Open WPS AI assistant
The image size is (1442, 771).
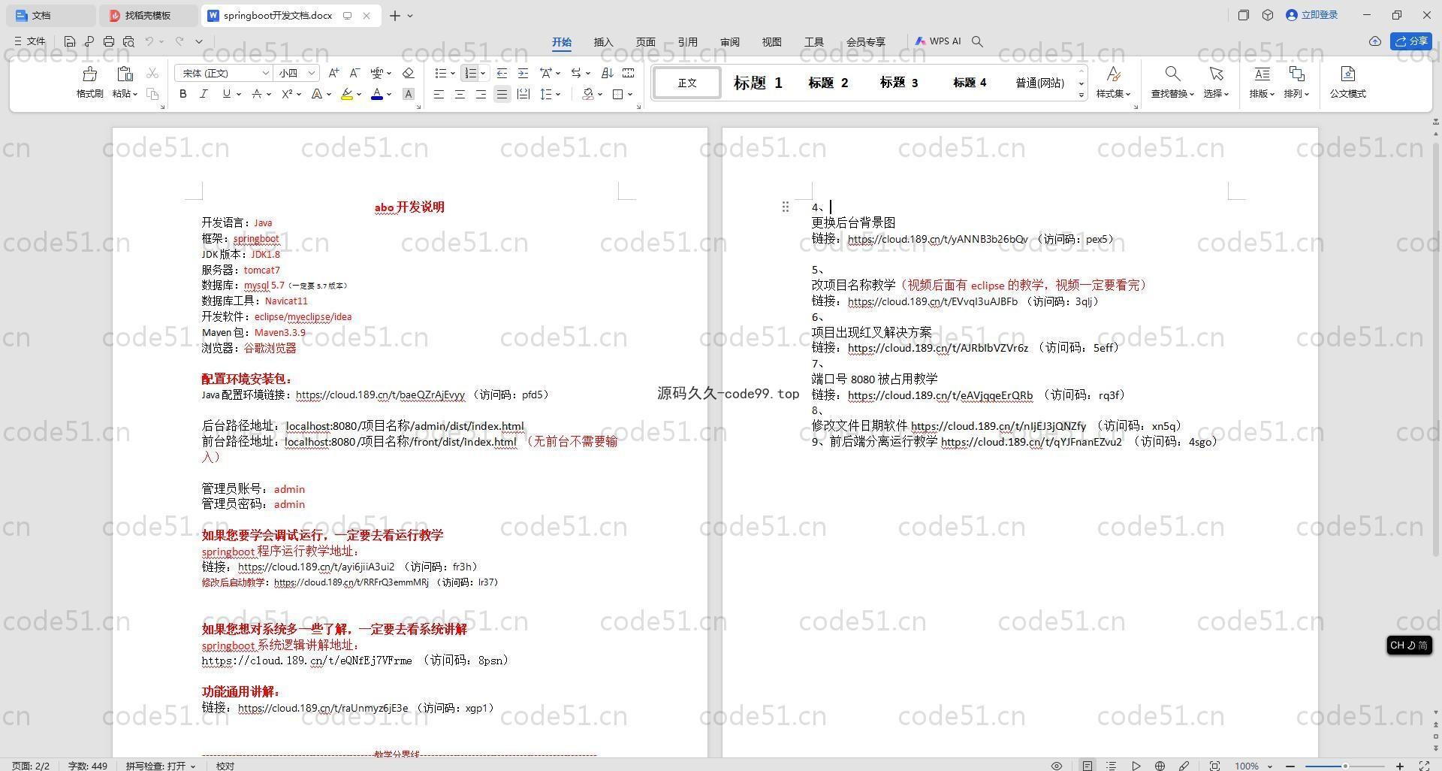point(938,41)
